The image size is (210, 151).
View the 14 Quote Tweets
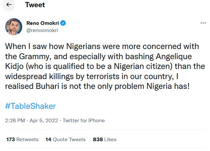(66, 139)
